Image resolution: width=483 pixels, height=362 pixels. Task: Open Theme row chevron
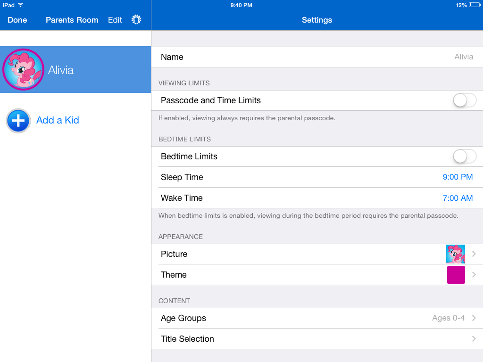pyautogui.click(x=474, y=275)
